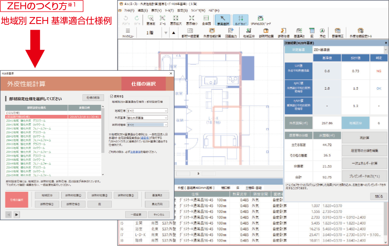Screen dimensions: 389x246
Task: Open the 地域仕様 dropdown
Action: [x=147, y=111]
